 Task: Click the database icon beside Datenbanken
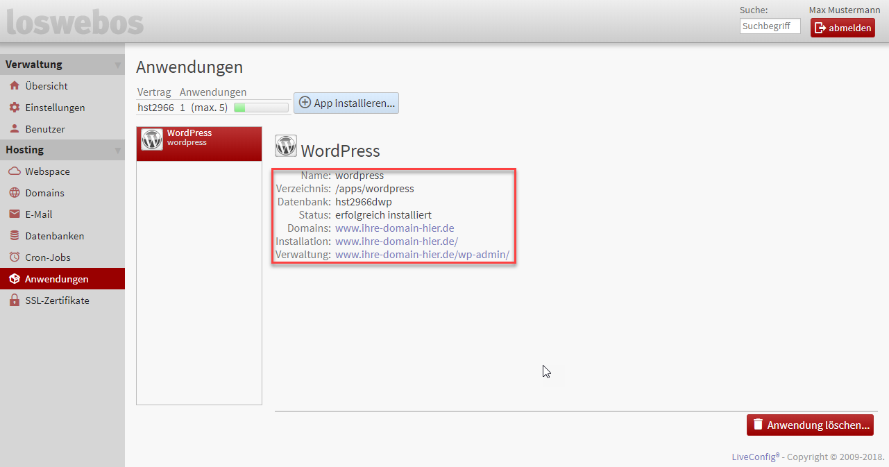pos(14,236)
